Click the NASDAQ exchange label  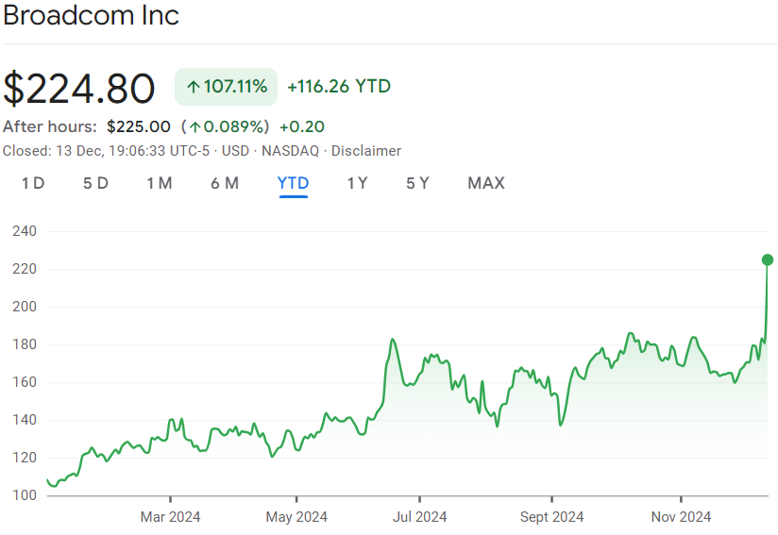[x=290, y=151]
